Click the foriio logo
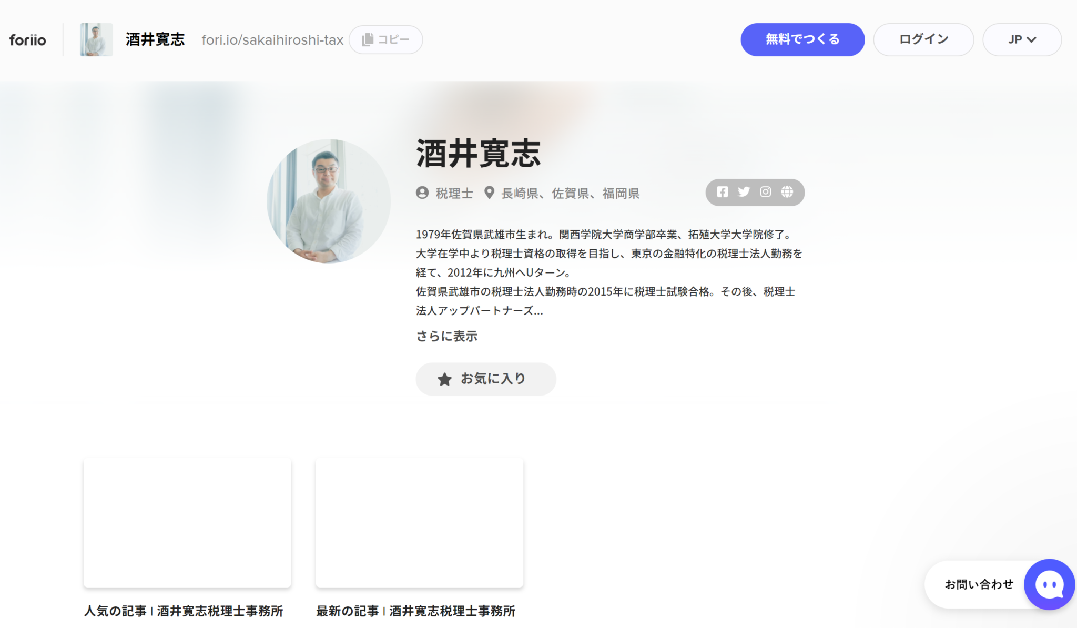The height and width of the screenshot is (628, 1077). [x=28, y=40]
